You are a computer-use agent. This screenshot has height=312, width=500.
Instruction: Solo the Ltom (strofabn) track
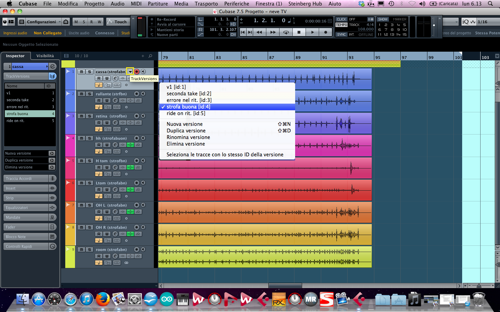tap(89, 183)
